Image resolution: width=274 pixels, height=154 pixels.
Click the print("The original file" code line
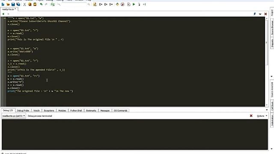(x=40, y=91)
